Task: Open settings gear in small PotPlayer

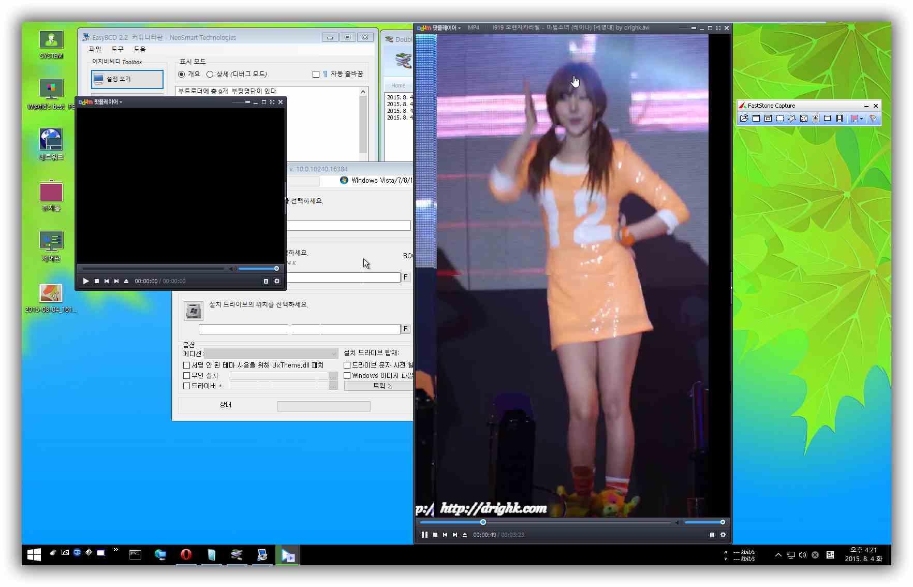Action: [277, 281]
